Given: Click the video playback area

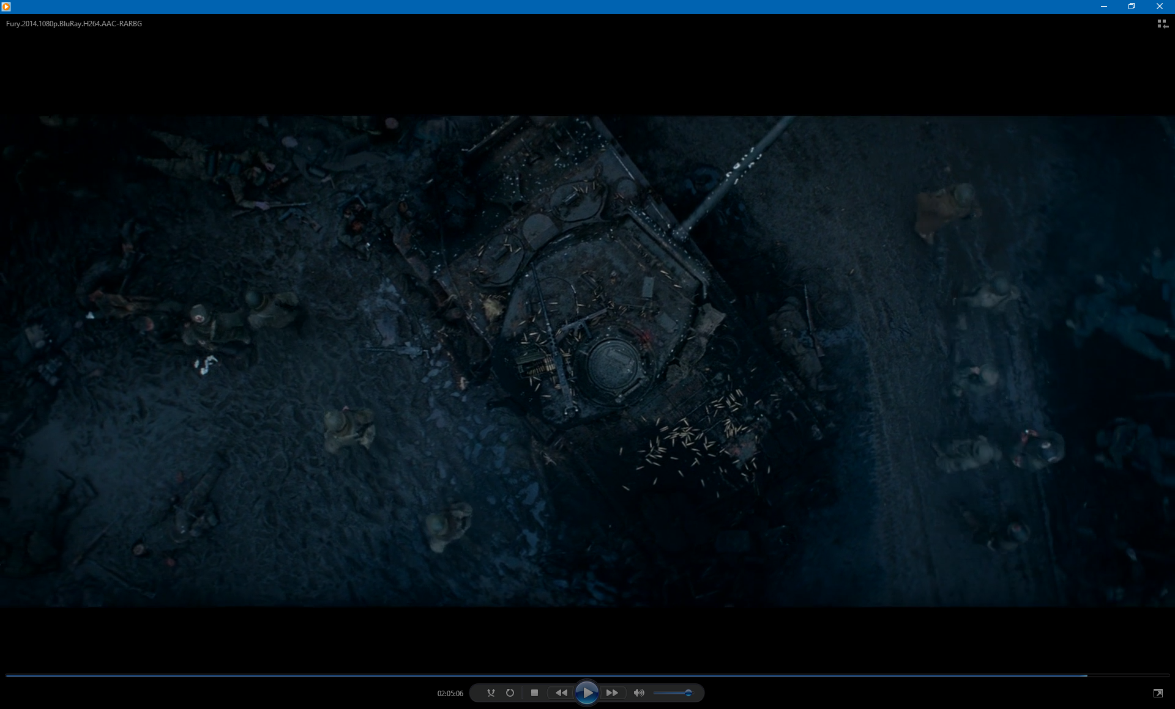Looking at the screenshot, I should 587,361.
